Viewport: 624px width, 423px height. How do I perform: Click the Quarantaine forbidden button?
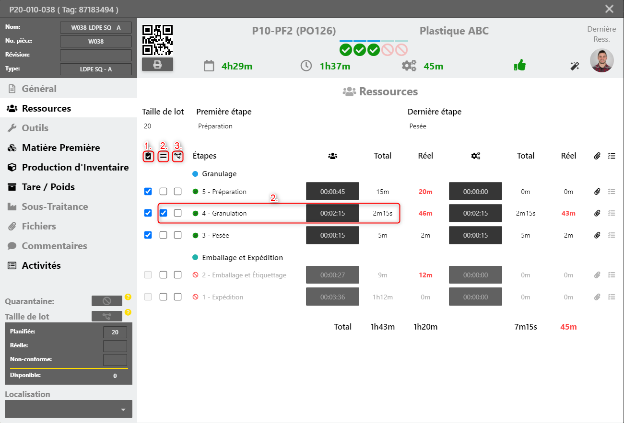(107, 301)
